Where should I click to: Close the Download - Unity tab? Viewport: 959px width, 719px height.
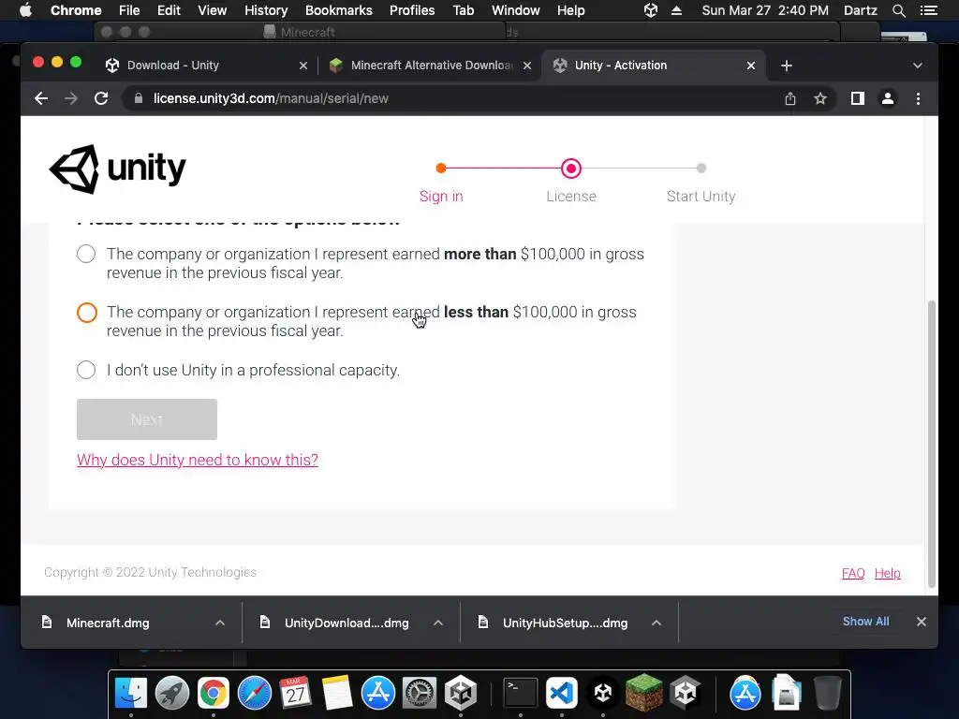303,66
